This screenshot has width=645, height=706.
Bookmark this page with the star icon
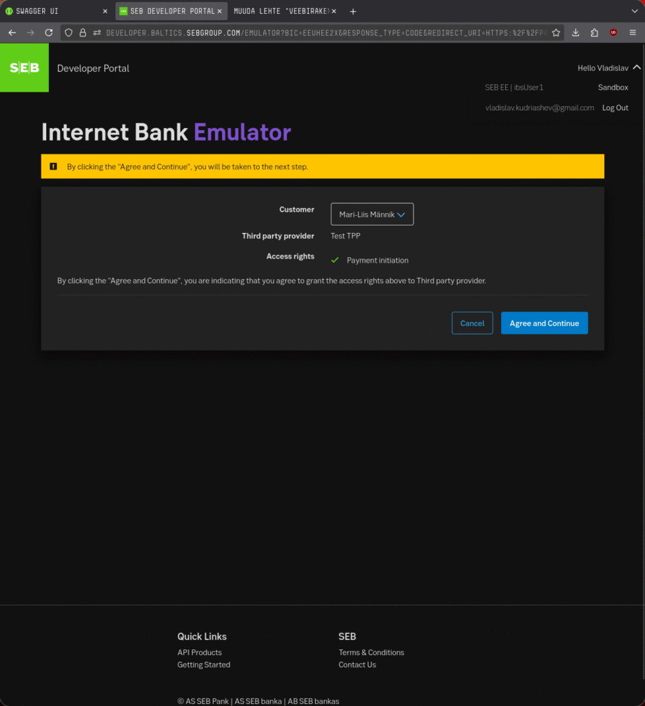(556, 32)
